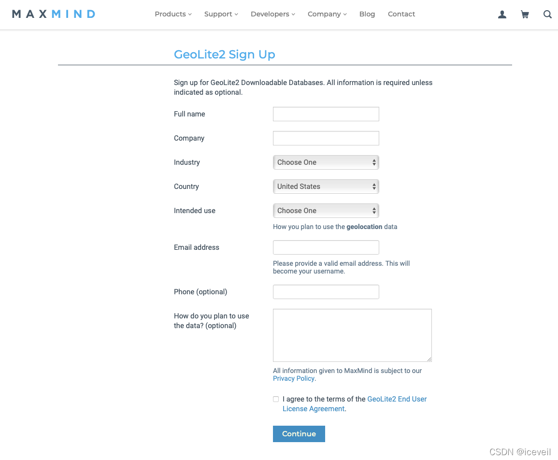Open the Industry dropdown
The height and width of the screenshot is (460, 558).
click(x=326, y=162)
